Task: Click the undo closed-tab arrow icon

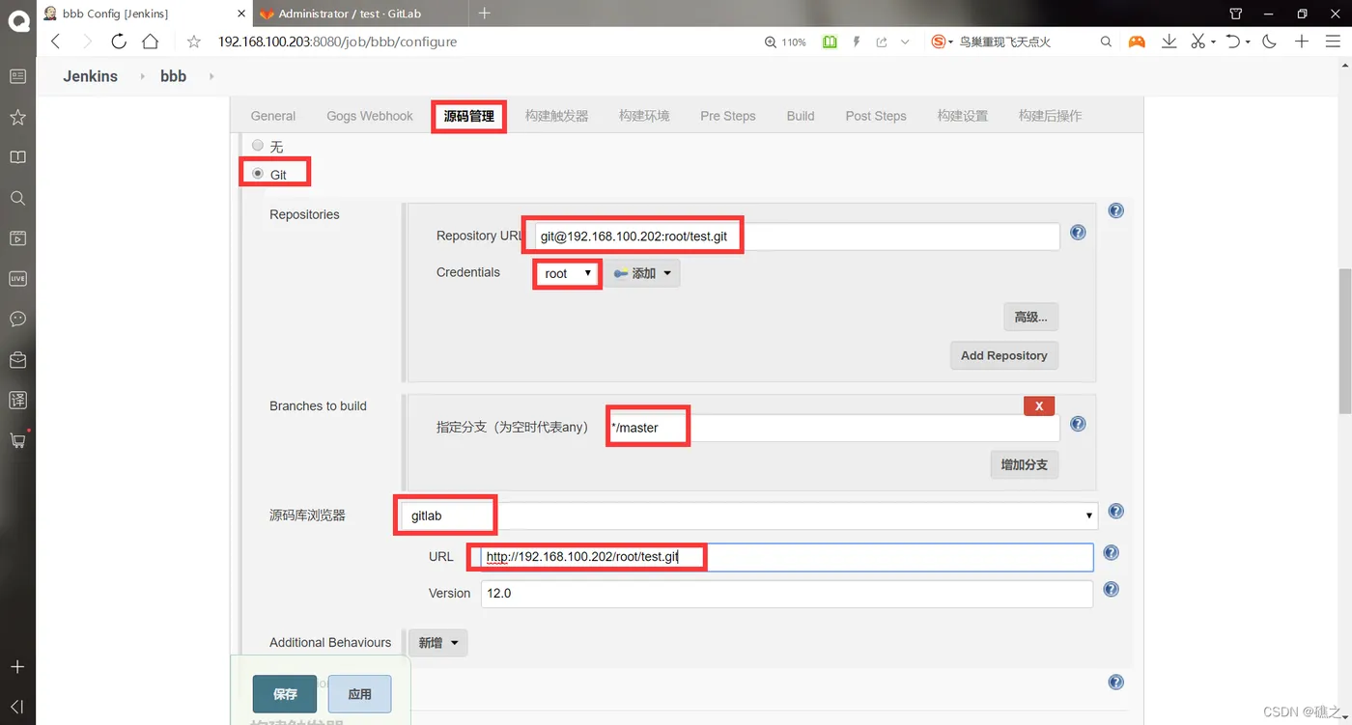Action: (1233, 42)
